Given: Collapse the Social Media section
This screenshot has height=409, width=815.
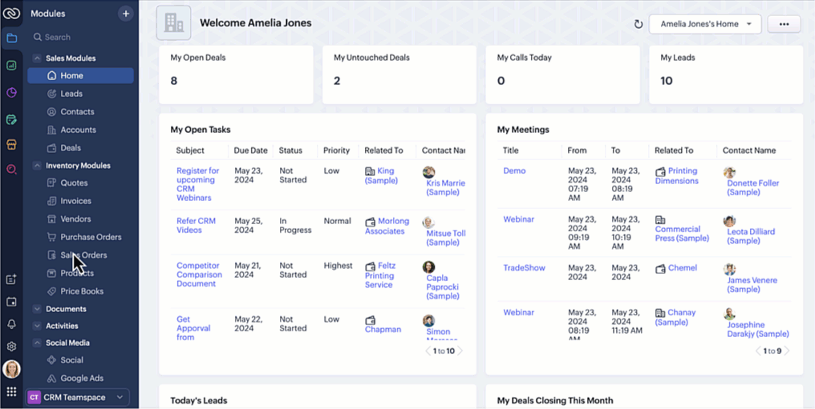Looking at the screenshot, I should pos(37,343).
